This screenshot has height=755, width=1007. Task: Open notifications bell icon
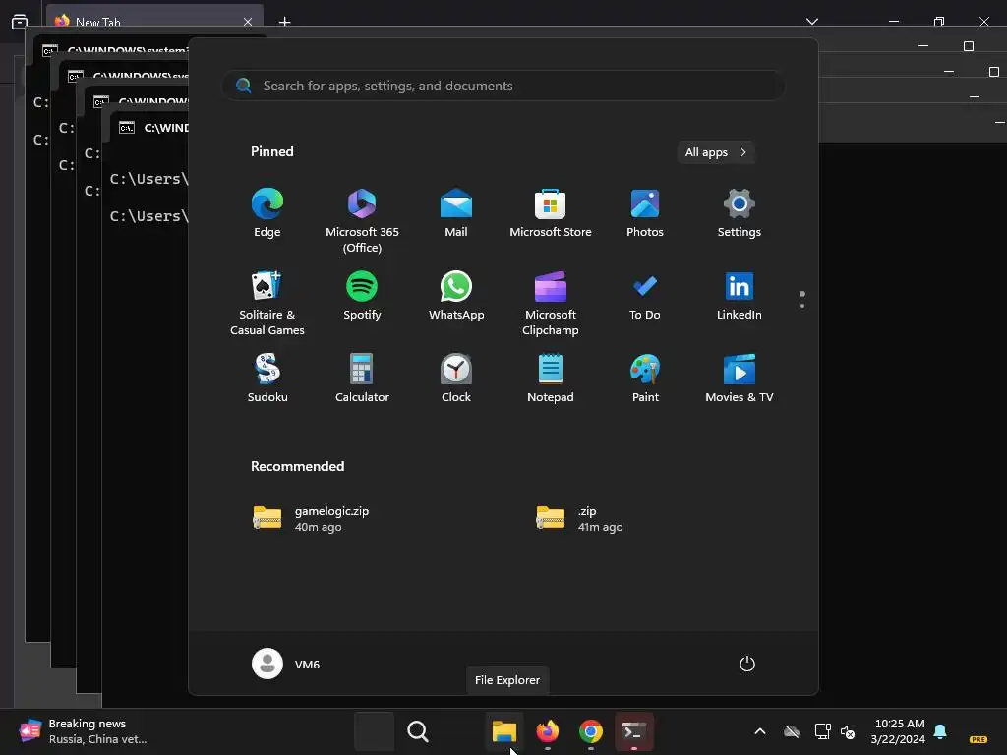940,731
